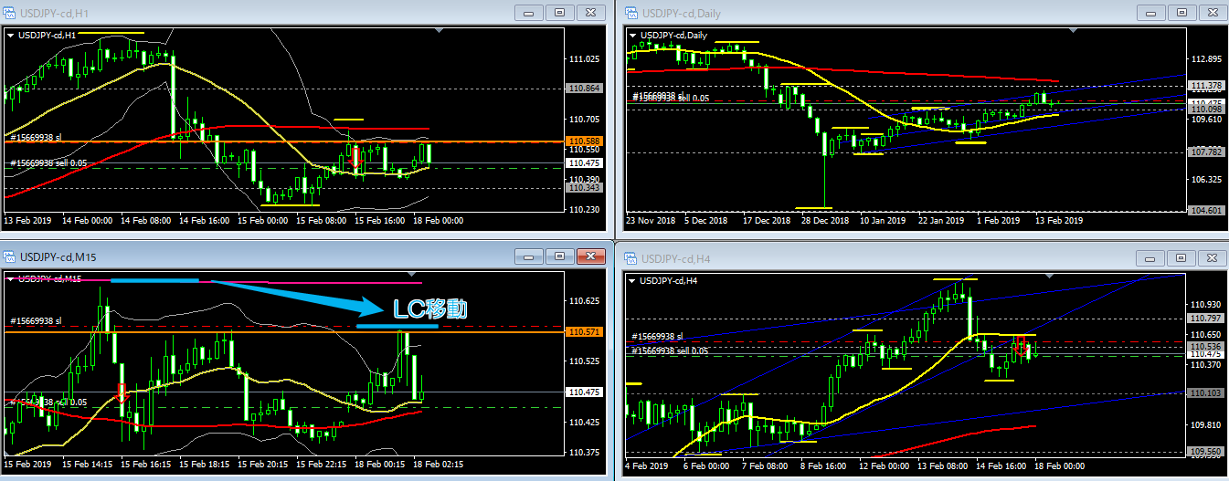Screen dimensions: 1229x481
Task: Click the 110.103 price tag in H4 chart
Action: click(1204, 392)
